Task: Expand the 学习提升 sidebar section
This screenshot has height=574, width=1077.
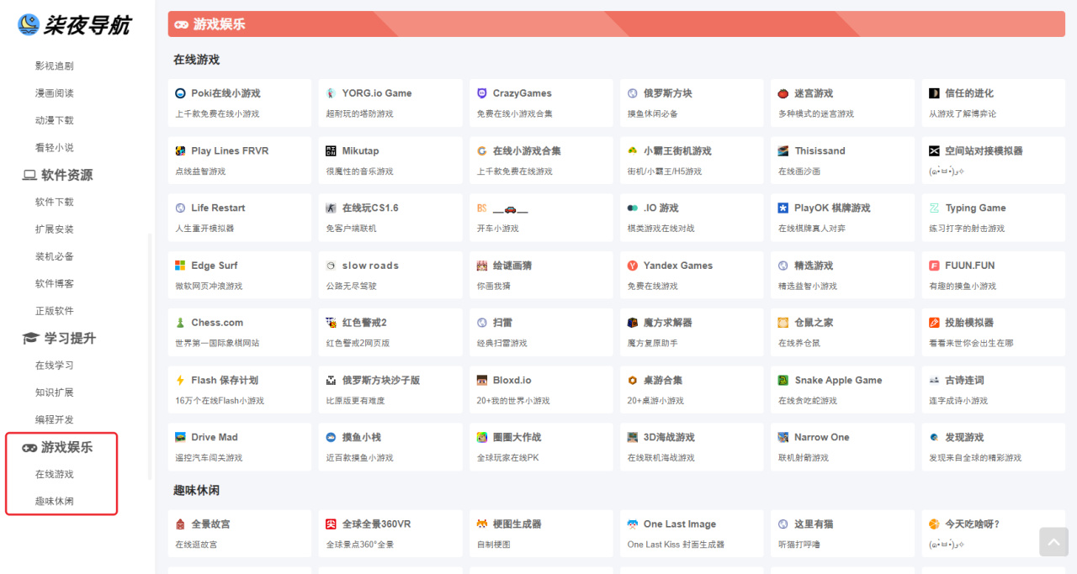Action: [x=59, y=338]
